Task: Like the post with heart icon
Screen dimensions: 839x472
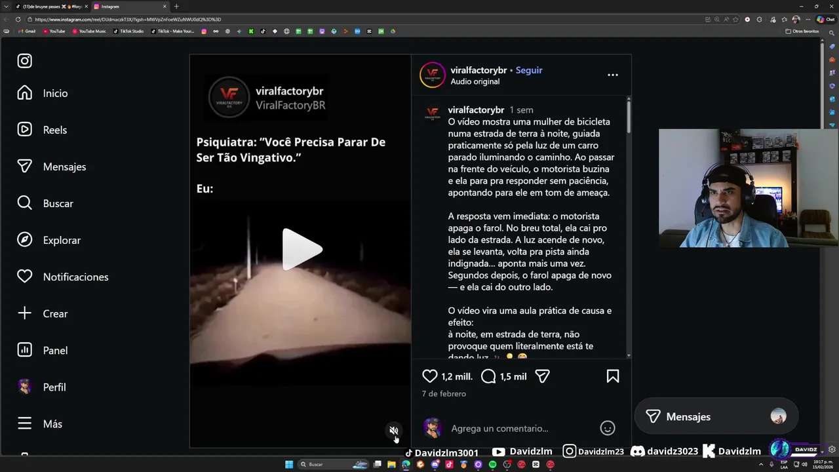Action: coord(429,376)
